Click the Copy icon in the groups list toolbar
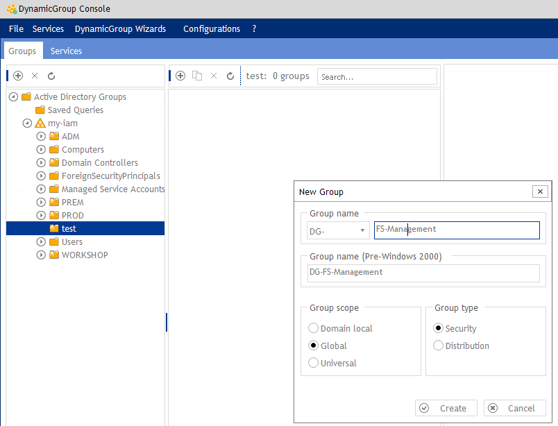 tap(197, 76)
